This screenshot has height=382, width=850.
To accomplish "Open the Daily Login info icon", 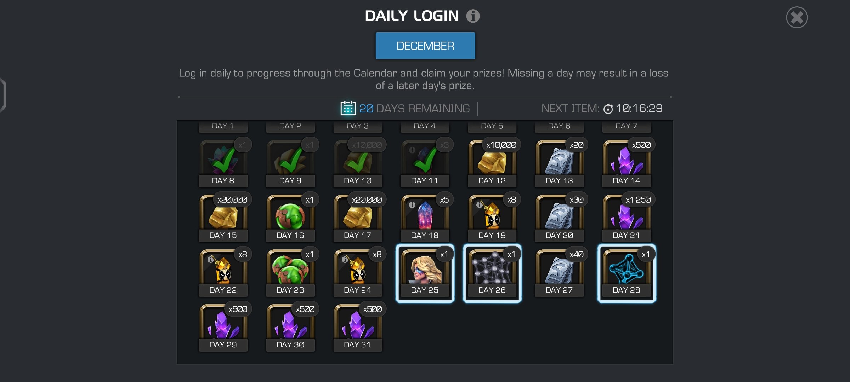I will point(473,16).
